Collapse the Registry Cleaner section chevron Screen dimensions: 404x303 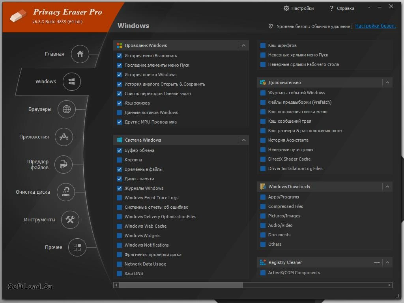pyautogui.click(x=387, y=262)
